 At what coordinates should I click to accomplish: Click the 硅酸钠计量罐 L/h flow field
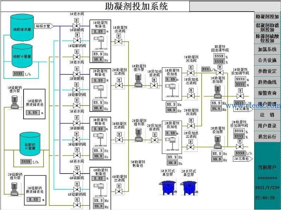(x=26, y=162)
